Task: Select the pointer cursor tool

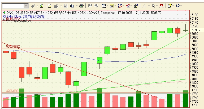Action: click(x=154, y=6)
